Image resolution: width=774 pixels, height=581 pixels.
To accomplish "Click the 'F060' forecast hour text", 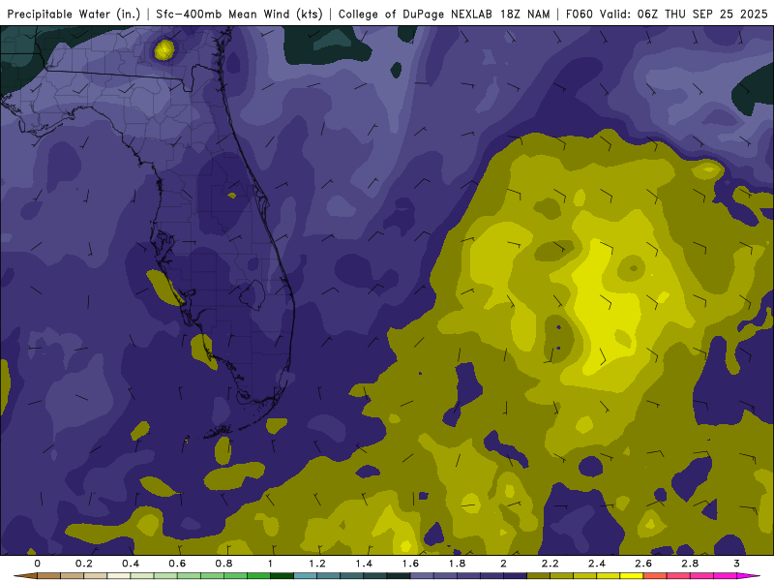I will tap(579, 14).
